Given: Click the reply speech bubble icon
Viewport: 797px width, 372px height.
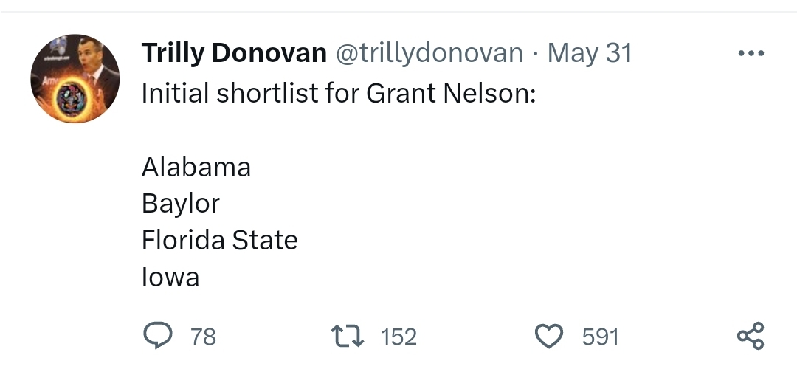Looking at the screenshot, I should pos(156,337).
